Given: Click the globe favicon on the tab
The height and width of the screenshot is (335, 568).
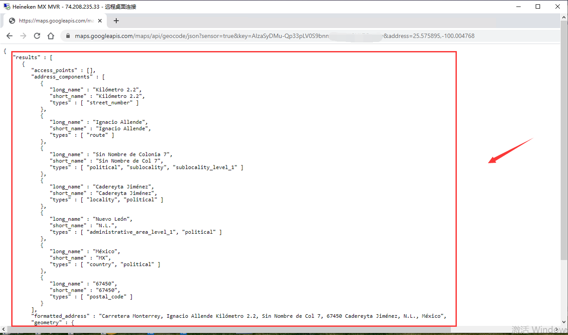Looking at the screenshot, I should pos(12,21).
